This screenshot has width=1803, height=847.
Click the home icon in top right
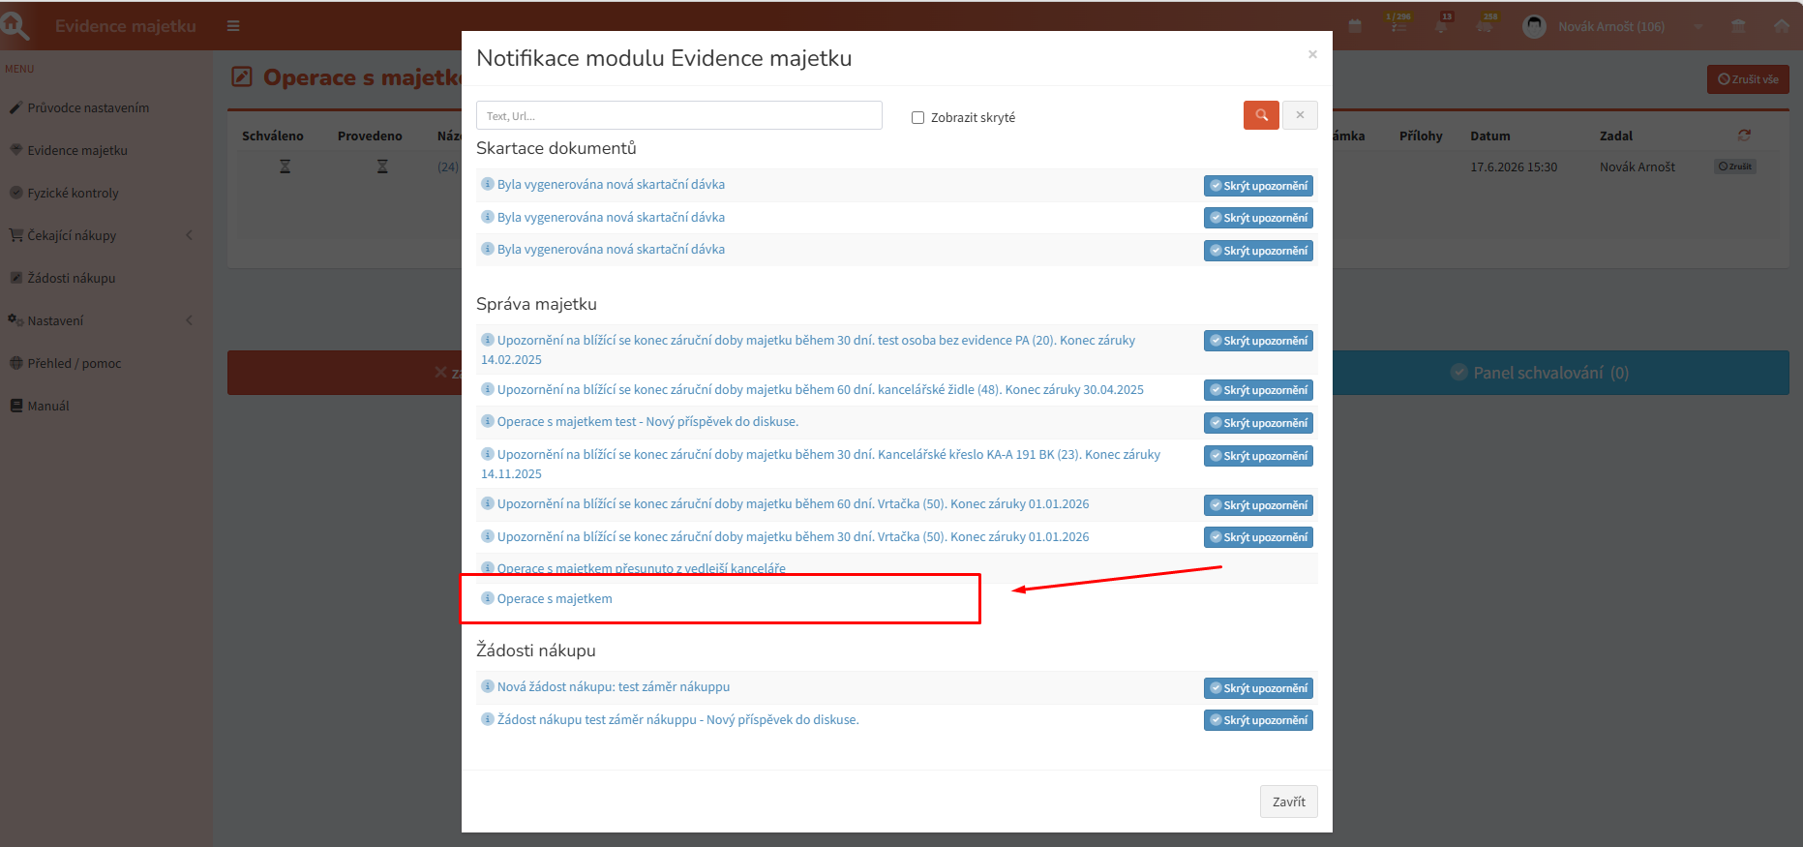[1782, 26]
